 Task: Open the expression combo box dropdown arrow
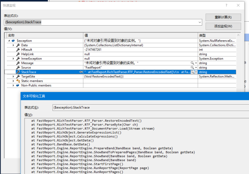coord(199,22)
